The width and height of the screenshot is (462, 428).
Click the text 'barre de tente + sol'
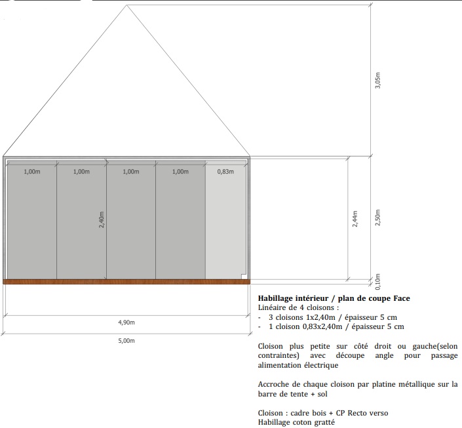click(x=292, y=394)
